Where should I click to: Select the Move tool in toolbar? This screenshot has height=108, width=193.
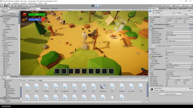click(x=6, y=6)
